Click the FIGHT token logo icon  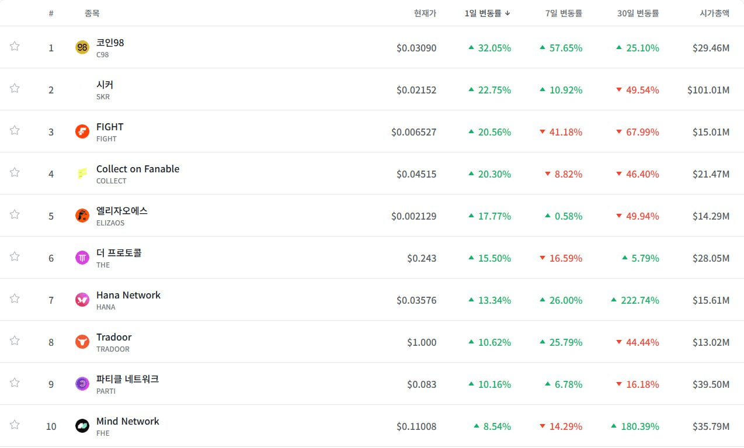[82, 131]
